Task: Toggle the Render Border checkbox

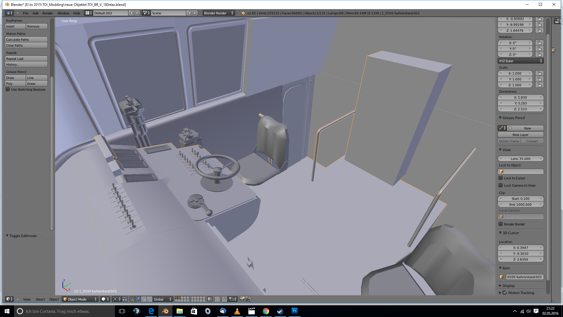Action: (501, 224)
